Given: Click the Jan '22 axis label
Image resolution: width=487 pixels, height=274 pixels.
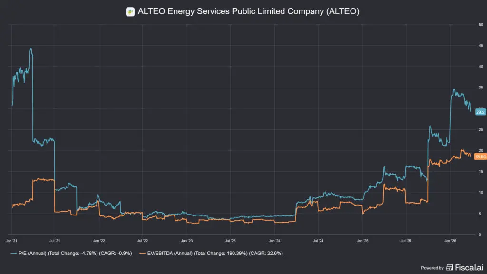Looking at the screenshot, I should coord(99,241).
